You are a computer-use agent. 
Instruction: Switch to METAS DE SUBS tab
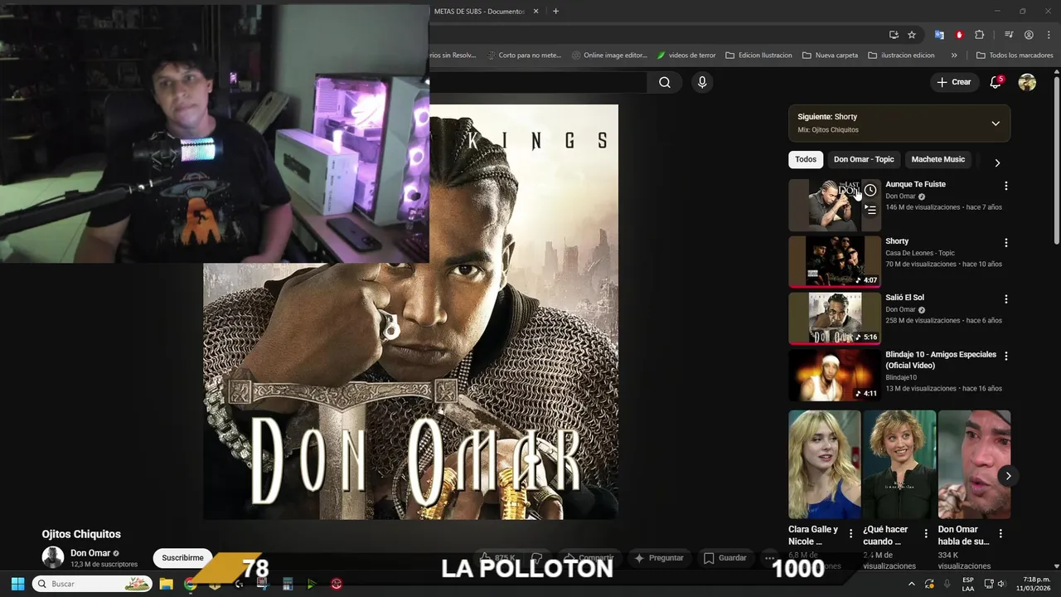(479, 12)
